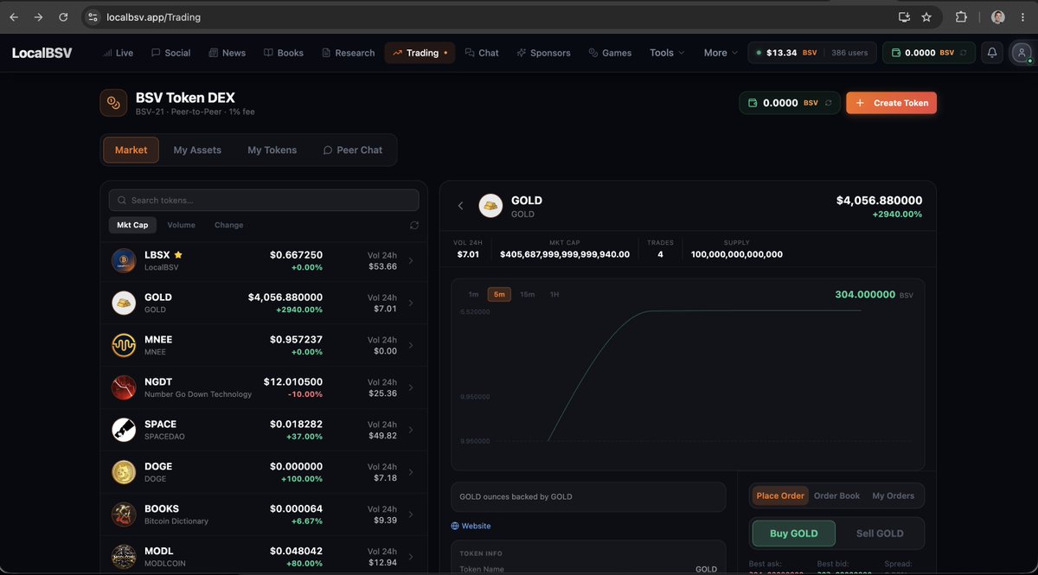Open the Games page
1038x575 pixels.
pyautogui.click(x=610, y=53)
